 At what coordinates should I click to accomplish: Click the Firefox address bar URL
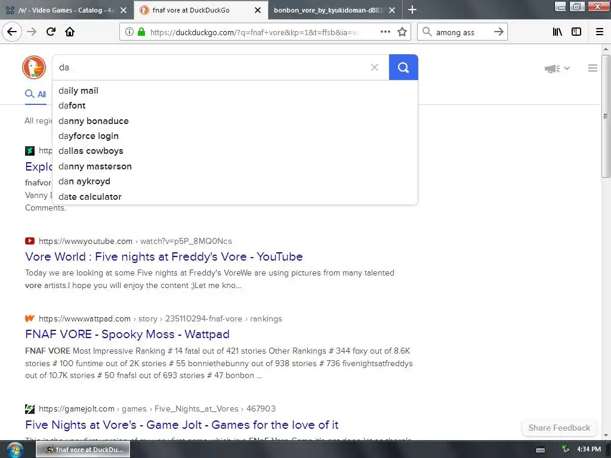(253, 32)
